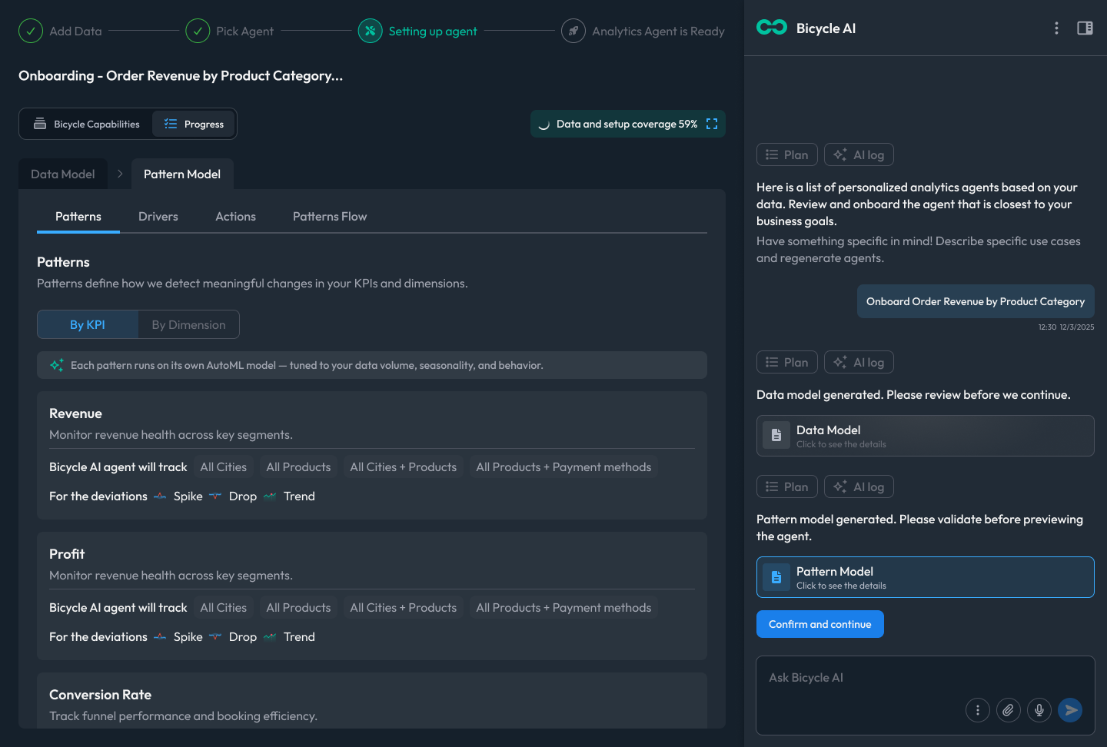
Task: Select All Cities + Products chip under Profit
Action: click(x=404, y=608)
